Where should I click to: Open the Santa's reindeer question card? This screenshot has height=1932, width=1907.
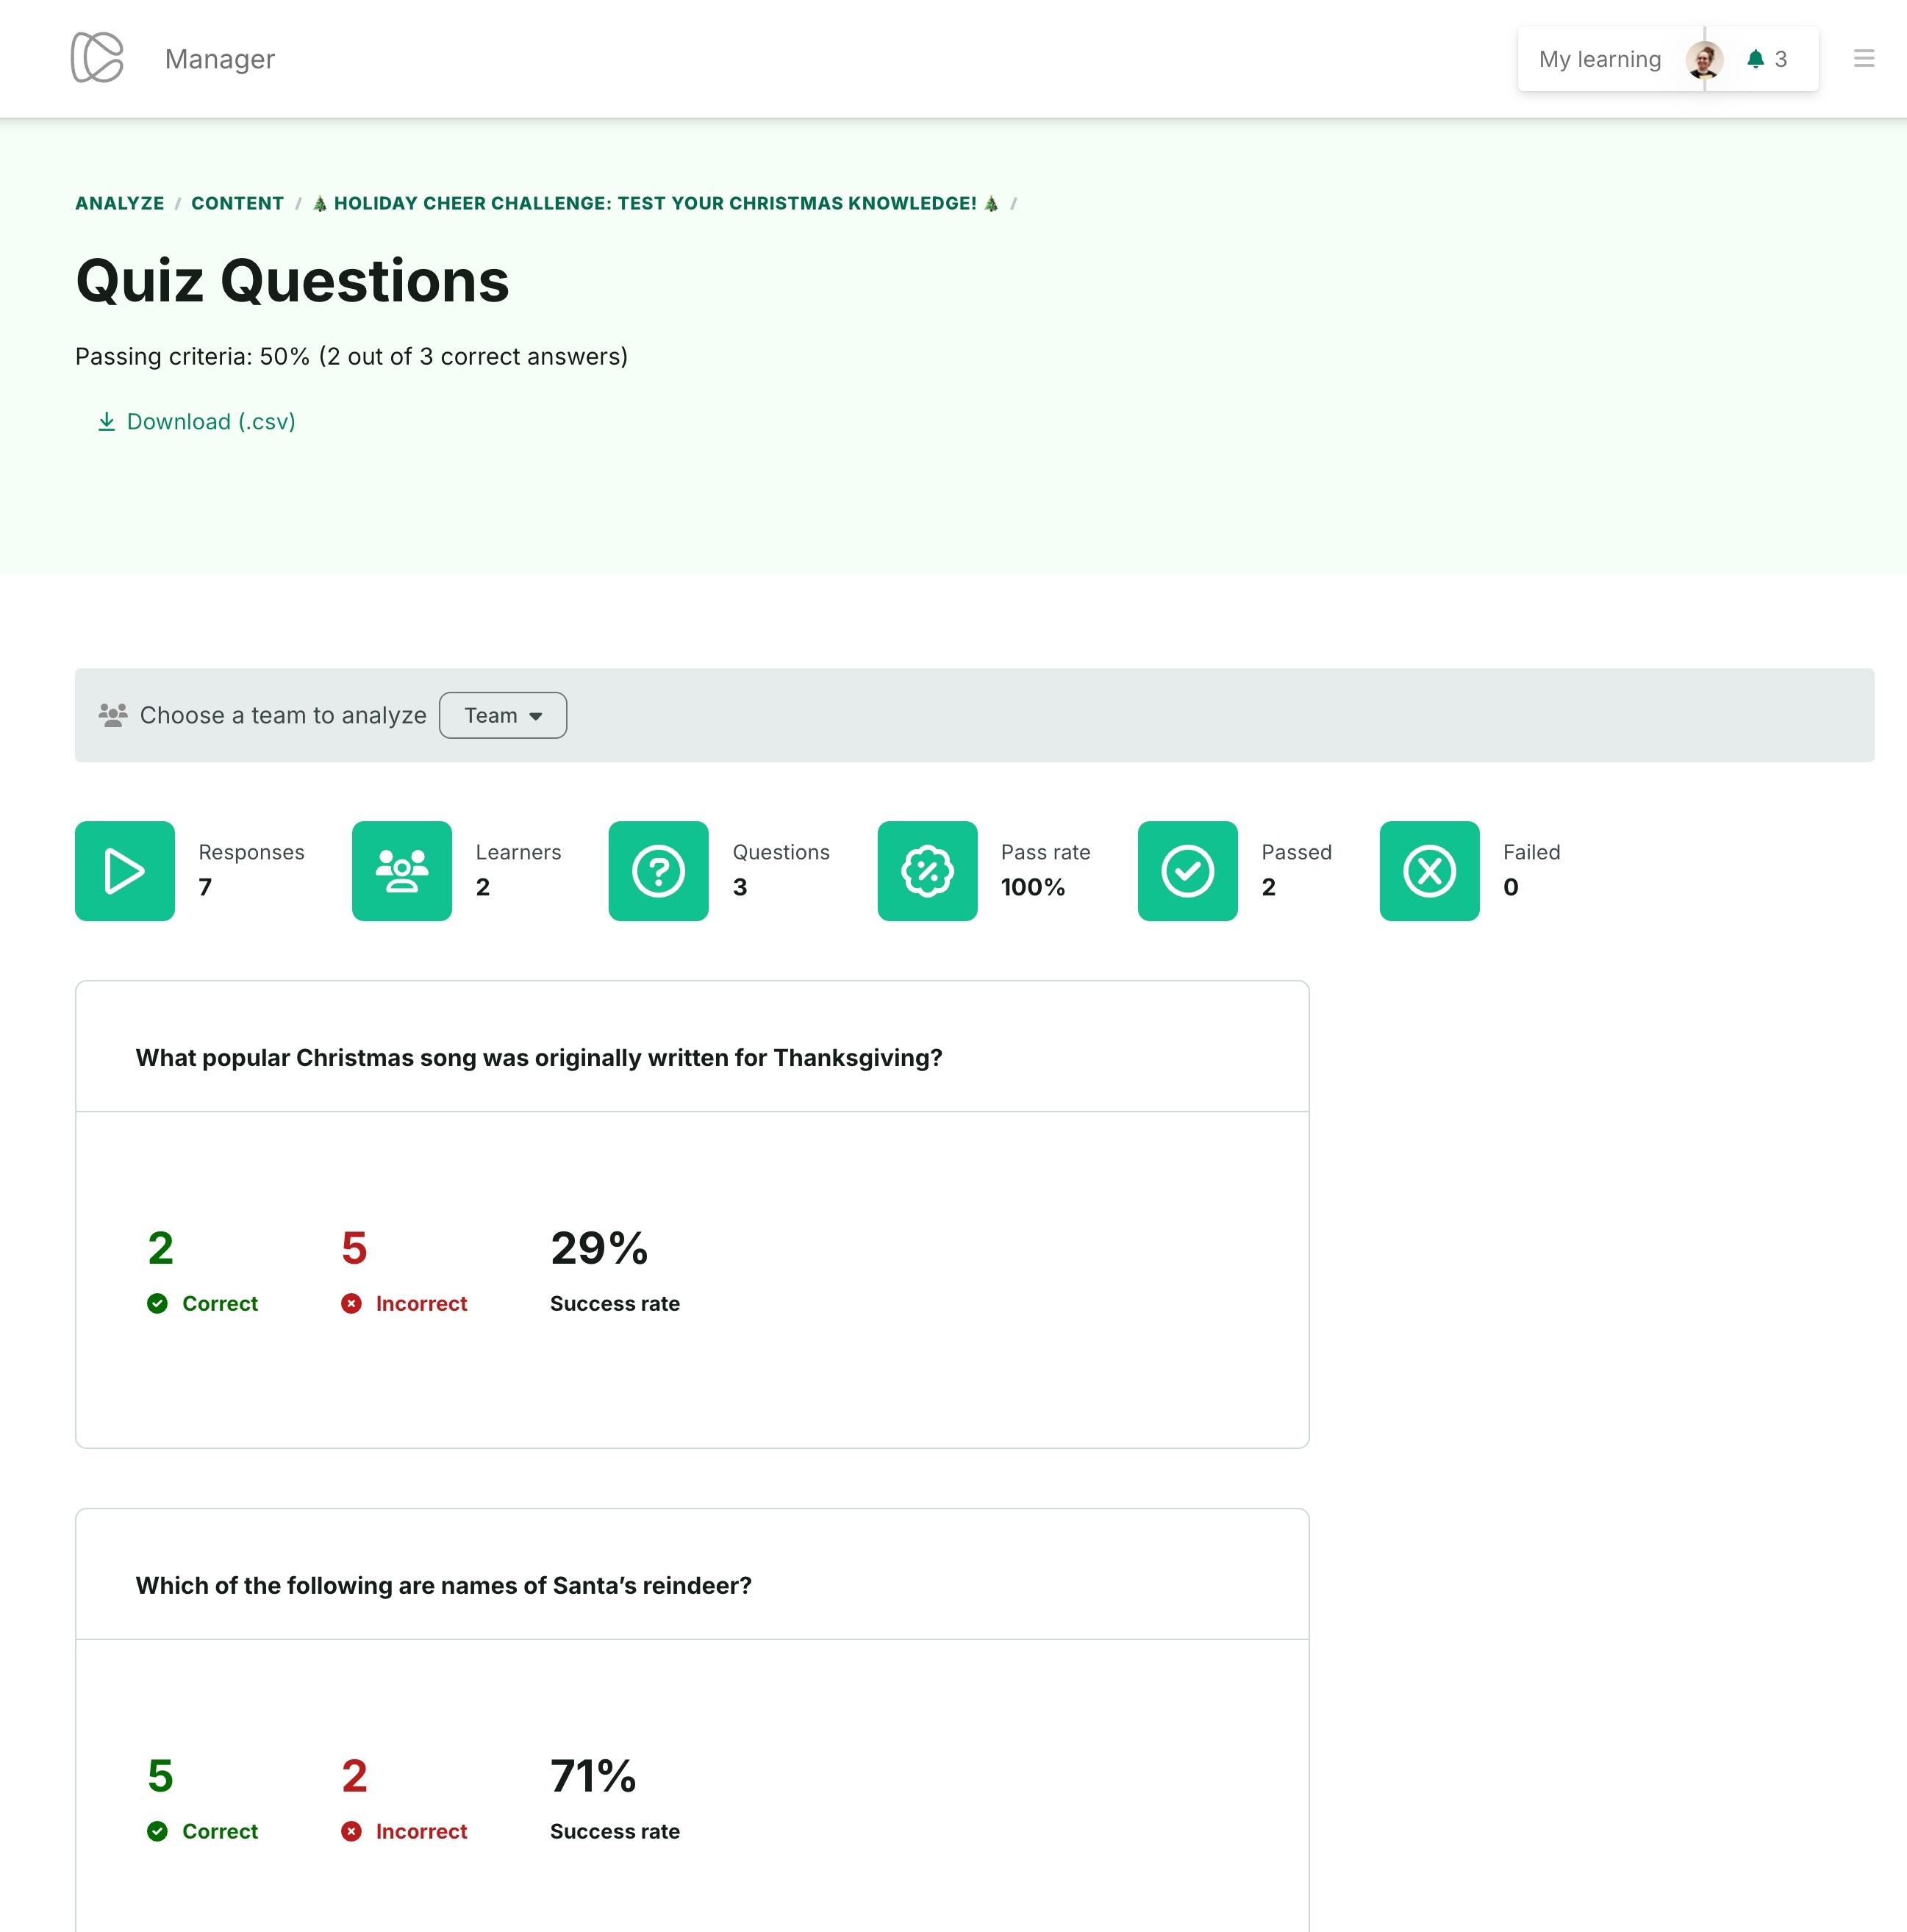tap(443, 1585)
